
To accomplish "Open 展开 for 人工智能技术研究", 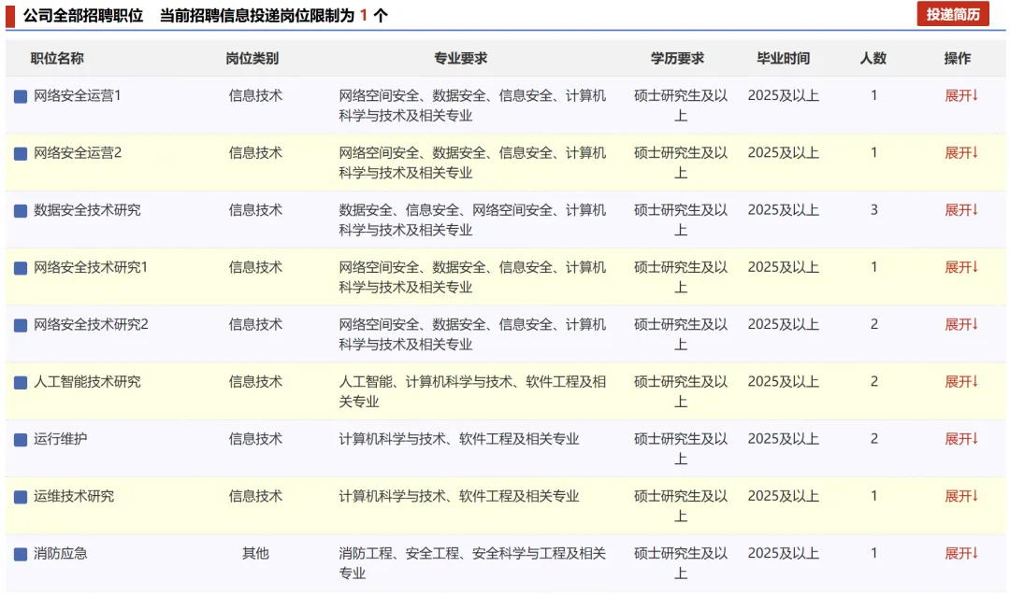I will [961, 381].
